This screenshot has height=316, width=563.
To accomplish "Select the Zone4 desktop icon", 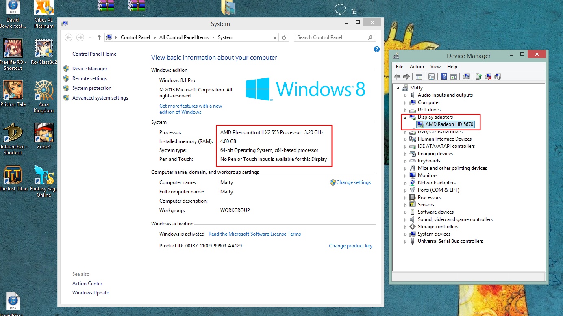I will [x=44, y=136].
